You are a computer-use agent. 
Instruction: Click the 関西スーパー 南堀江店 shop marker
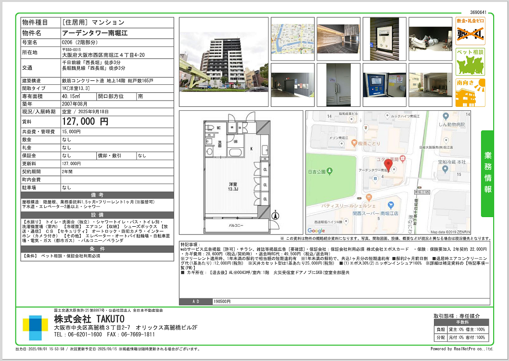[391, 205]
